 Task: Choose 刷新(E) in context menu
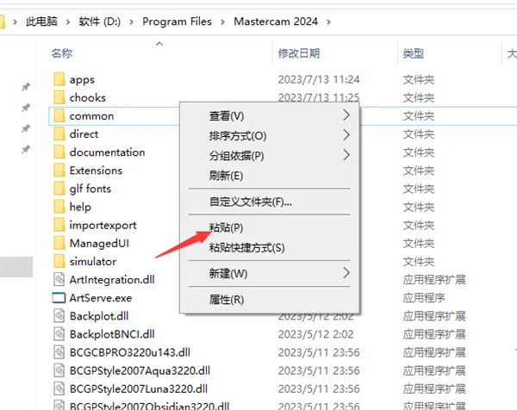pos(270,176)
